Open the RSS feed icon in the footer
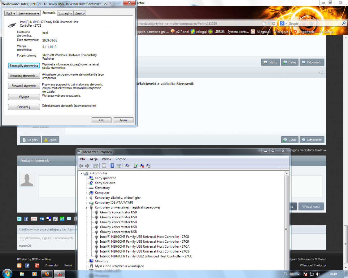This screenshot has height=278, width=348. pyautogui.click(x=19, y=265)
